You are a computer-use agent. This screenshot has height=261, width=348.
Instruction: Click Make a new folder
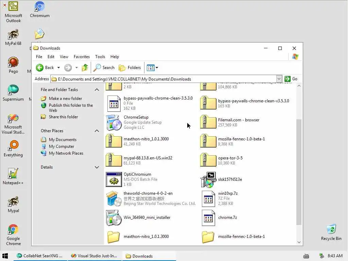tap(65, 98)
